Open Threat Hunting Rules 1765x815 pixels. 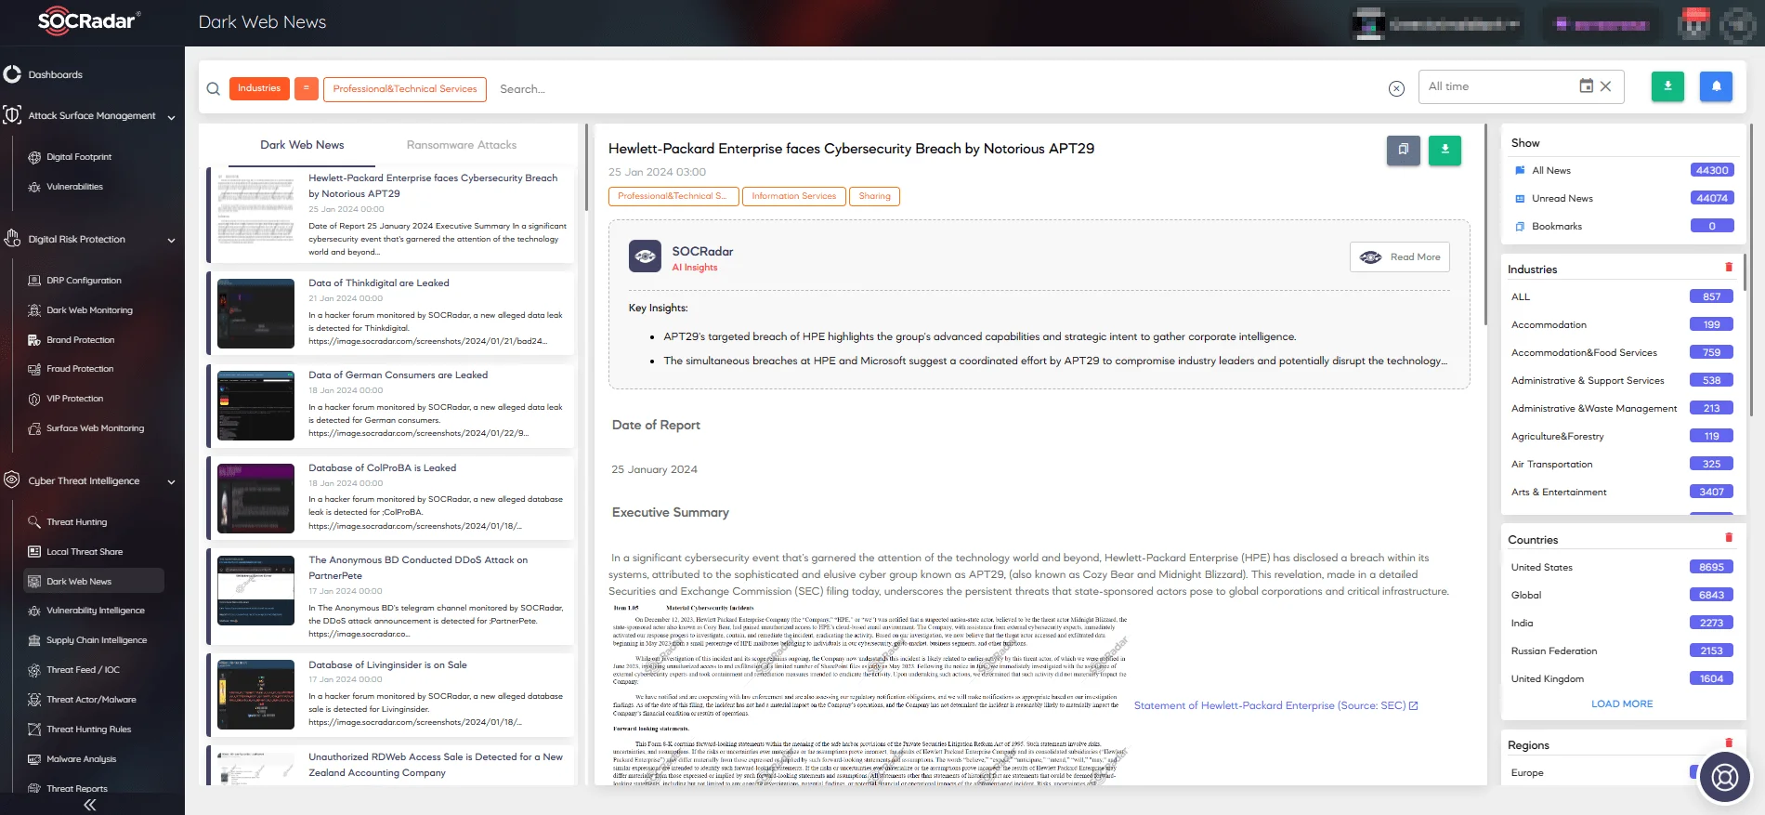click(88, 730)
